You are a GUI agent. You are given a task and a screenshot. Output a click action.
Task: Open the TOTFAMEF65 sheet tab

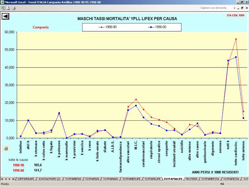tap(73, 179)
